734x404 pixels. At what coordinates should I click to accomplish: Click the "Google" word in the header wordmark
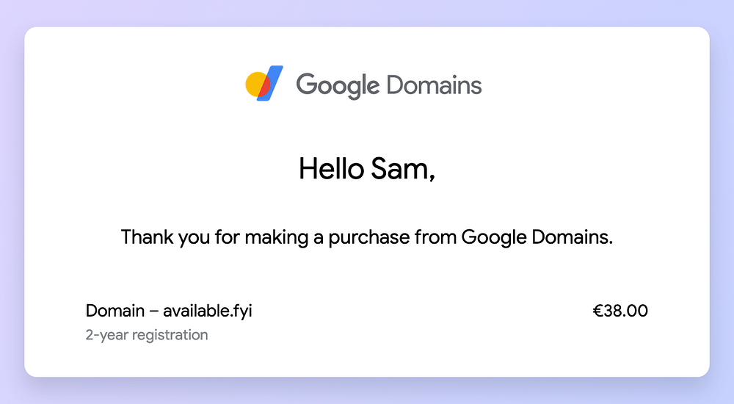(x=338, y=85)
